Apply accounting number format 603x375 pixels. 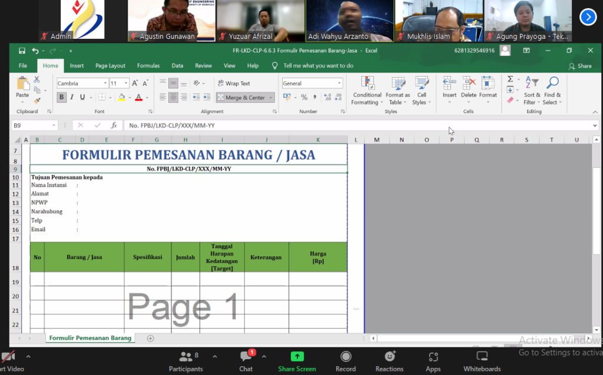pos(287,97)
